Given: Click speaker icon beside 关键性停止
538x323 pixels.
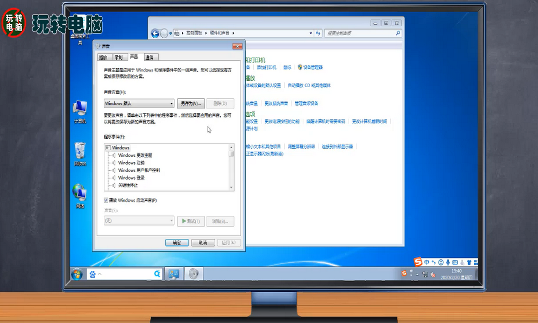Looking at the screenshot, I should [x=114, y=185].
